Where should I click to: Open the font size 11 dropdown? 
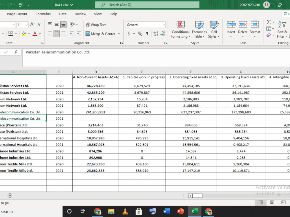(27, 25)
